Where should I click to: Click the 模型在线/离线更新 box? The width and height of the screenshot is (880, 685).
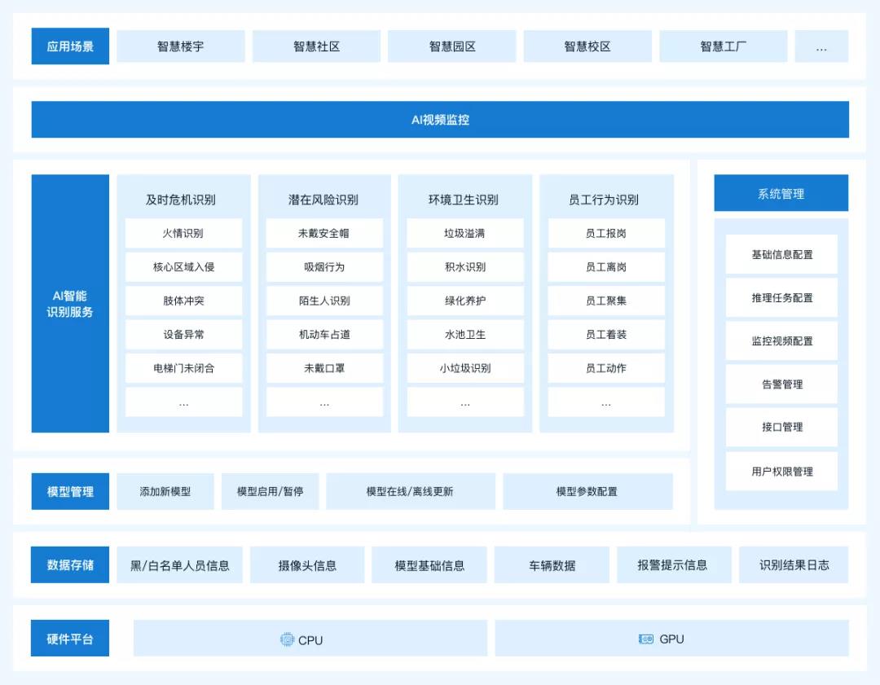click(x=410, y=491)
